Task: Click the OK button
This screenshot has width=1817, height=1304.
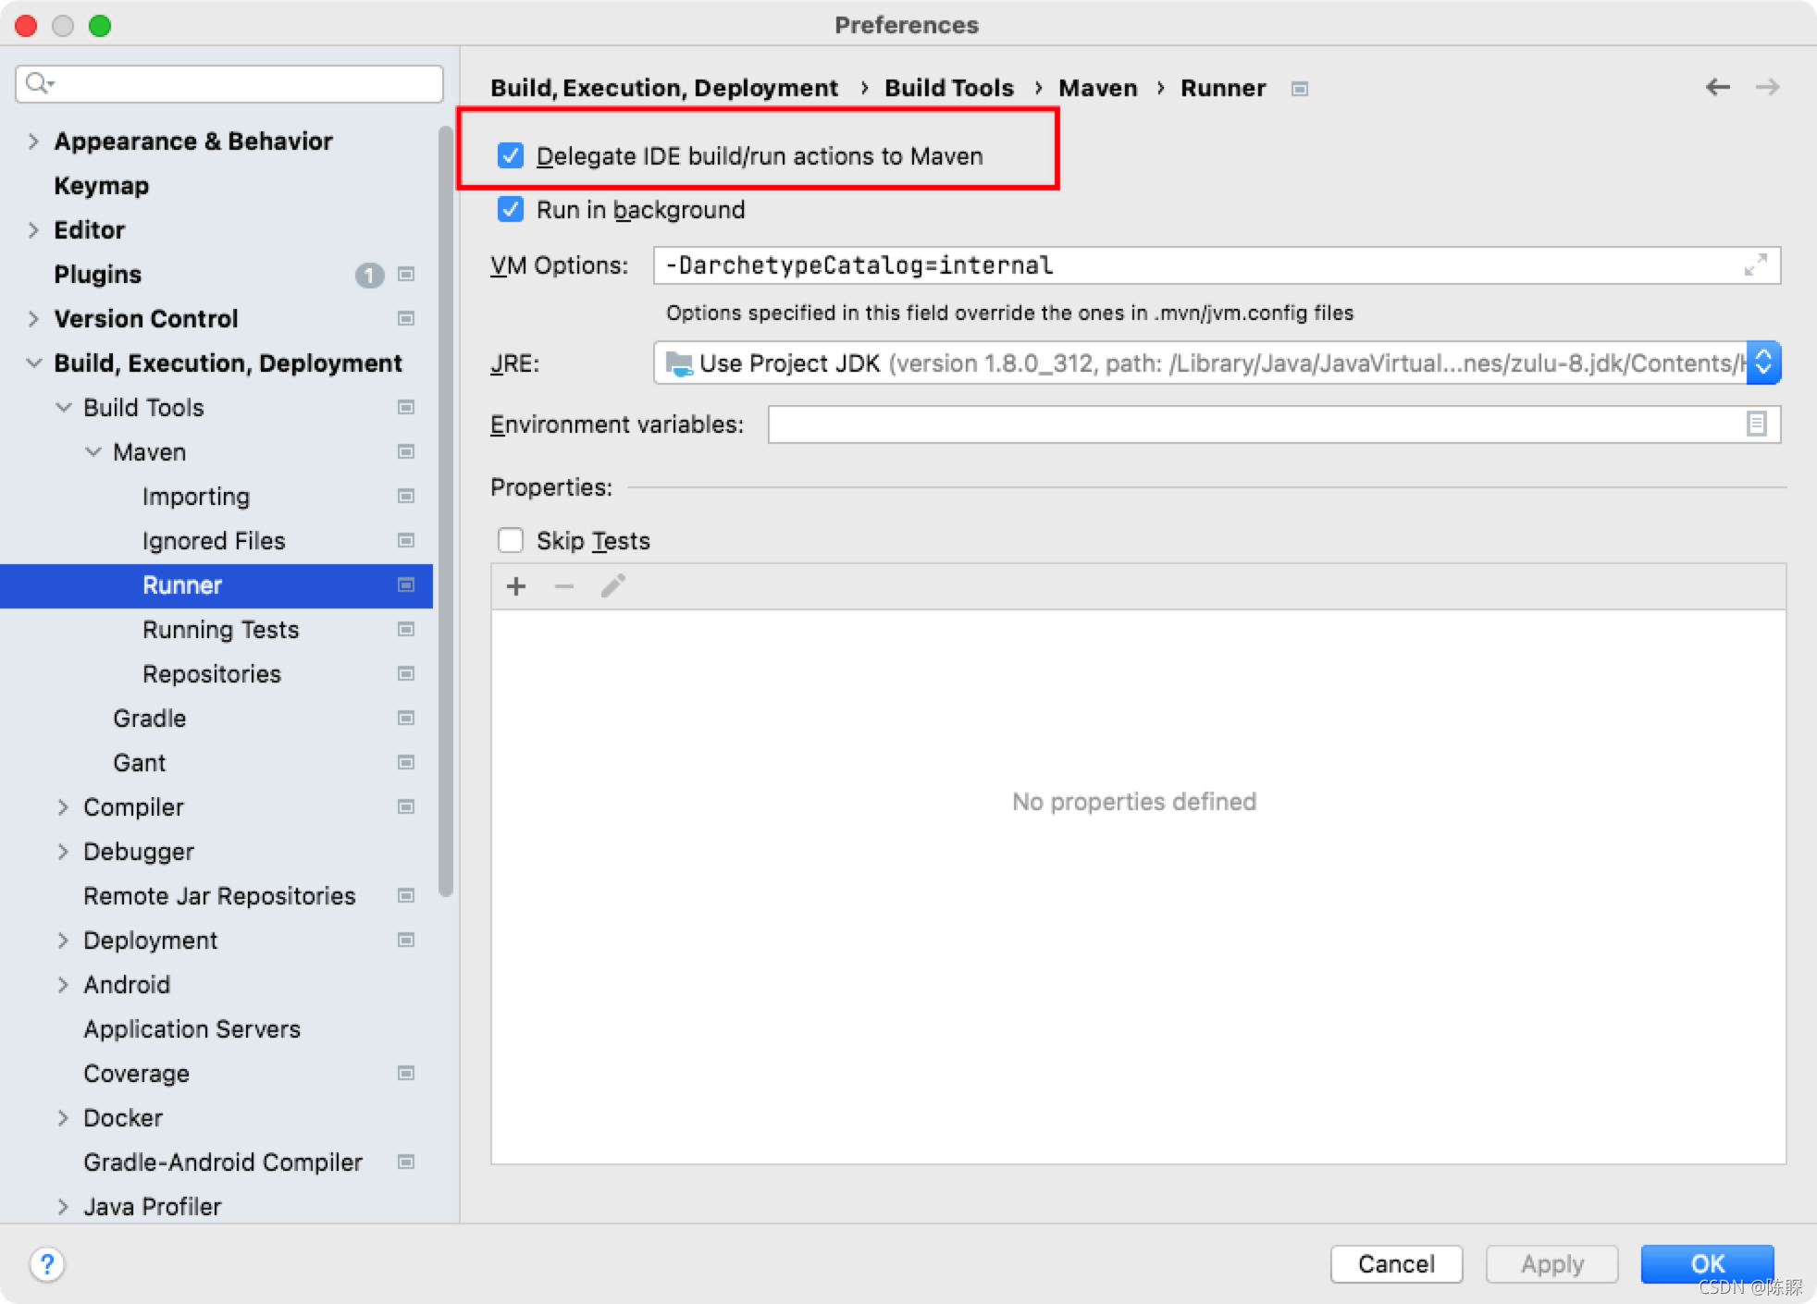Action: pos(1706,1263)
